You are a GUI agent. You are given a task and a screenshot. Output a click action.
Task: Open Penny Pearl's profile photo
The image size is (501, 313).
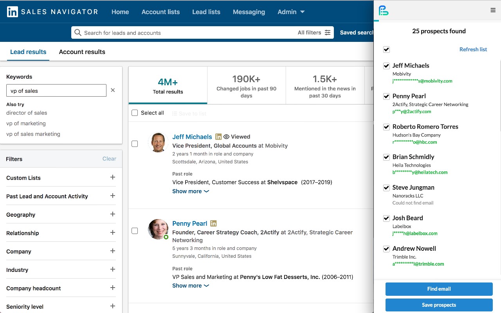pyautogui.click(x=158, y=229)
